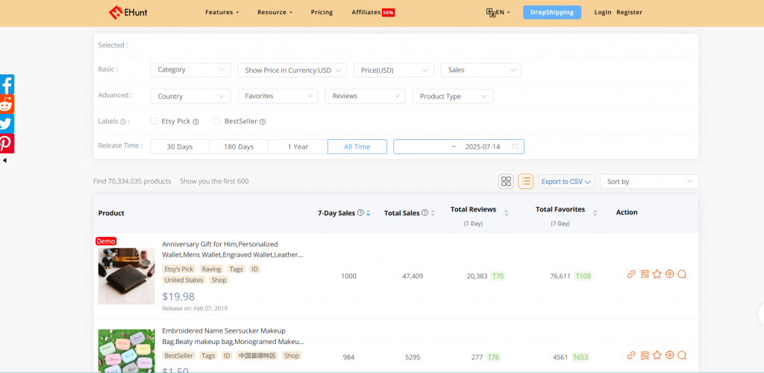Open the Resource menu
The width and height of the screenshot is (764, 373).
275,12
